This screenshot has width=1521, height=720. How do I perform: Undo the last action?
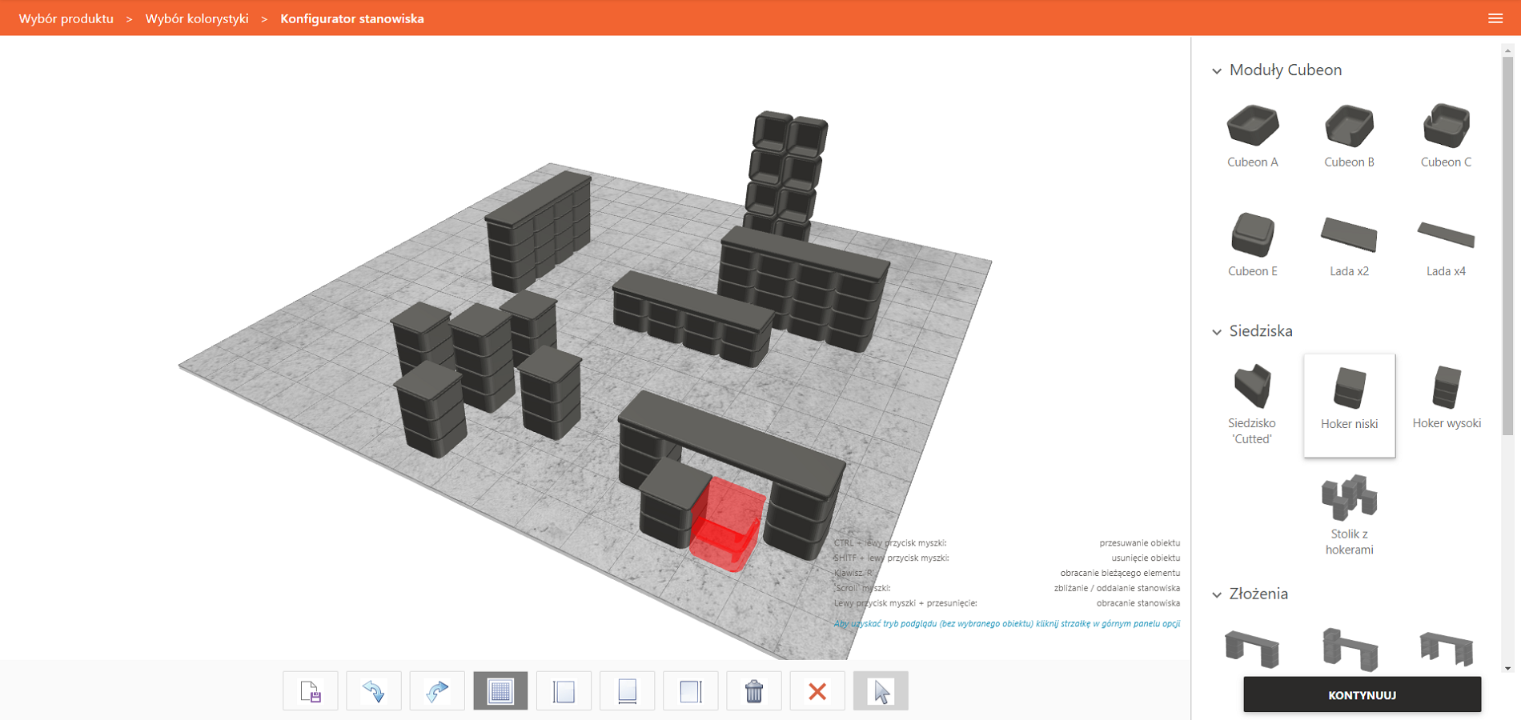pos(373,690)
